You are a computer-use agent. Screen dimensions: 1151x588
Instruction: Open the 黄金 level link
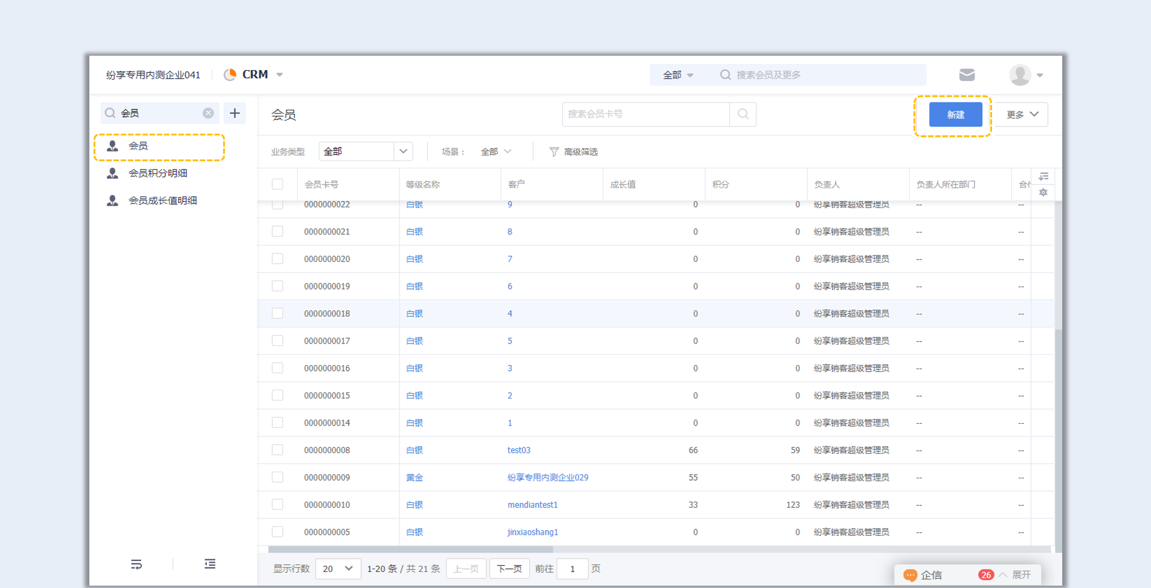[x=414, y=478]
